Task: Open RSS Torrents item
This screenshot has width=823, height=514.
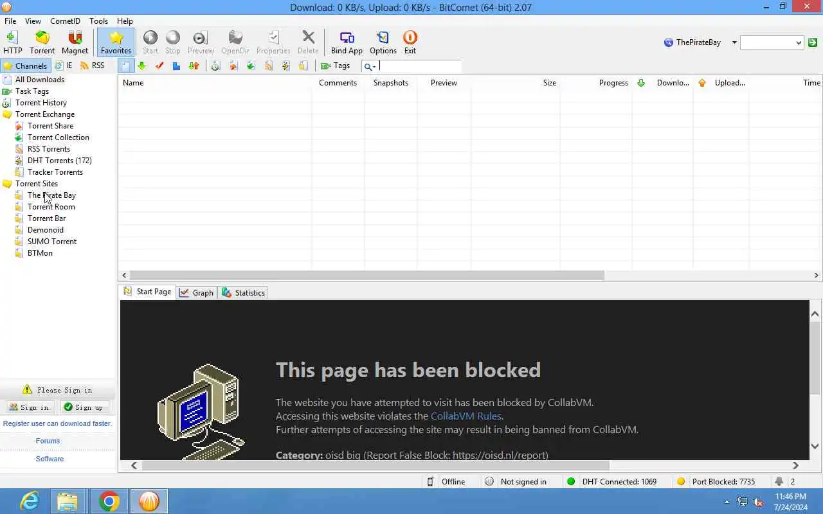Action: coord(49,149)
